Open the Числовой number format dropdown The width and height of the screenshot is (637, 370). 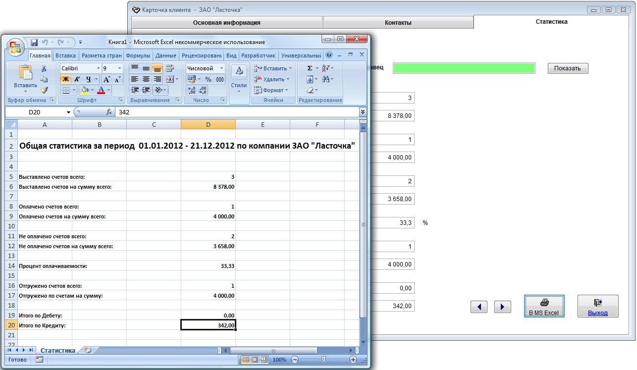click(x=221, y=68)
